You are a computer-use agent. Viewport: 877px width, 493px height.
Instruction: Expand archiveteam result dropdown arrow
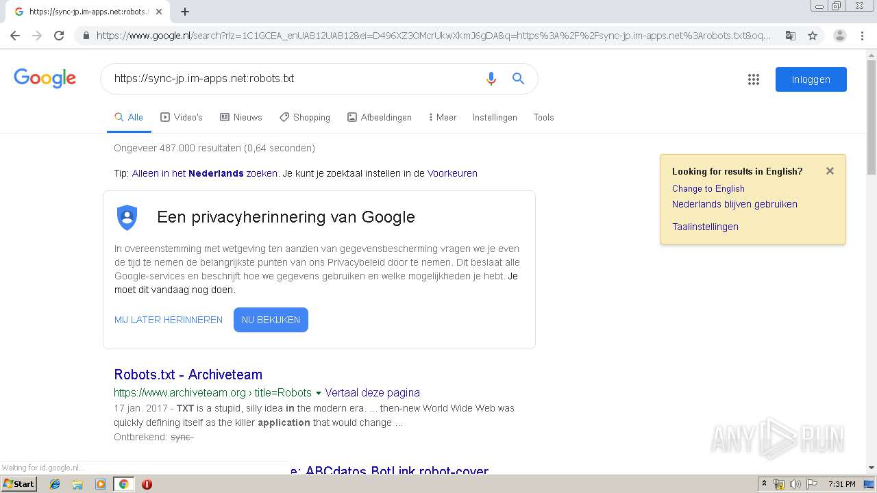(x=318, y=393)
